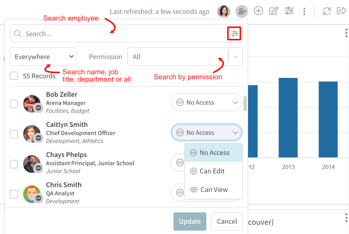The height and width of the screenshot is (234, 349).
Task: Open Chris Smith's permission dropdown
Action: [x=178, y=193]
